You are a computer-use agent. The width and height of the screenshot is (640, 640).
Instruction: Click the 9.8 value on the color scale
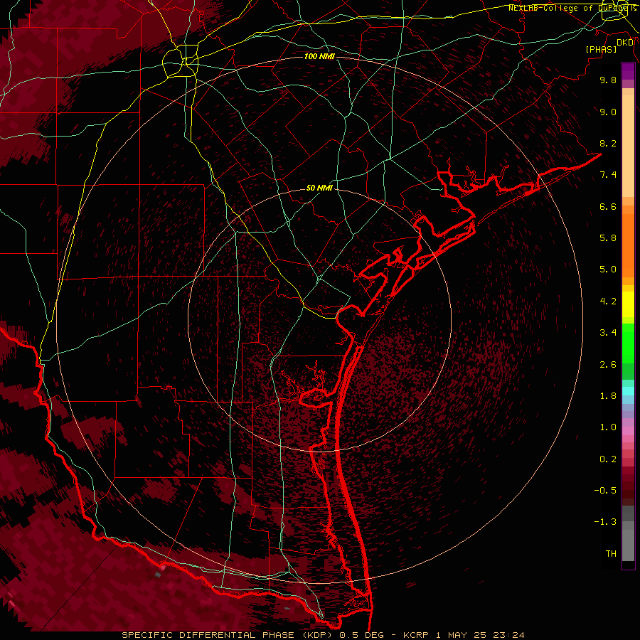tap(608, 80)
